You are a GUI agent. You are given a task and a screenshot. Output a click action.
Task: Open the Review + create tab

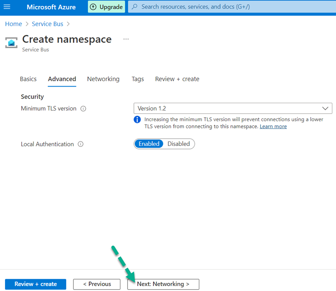tap(177, 79)
